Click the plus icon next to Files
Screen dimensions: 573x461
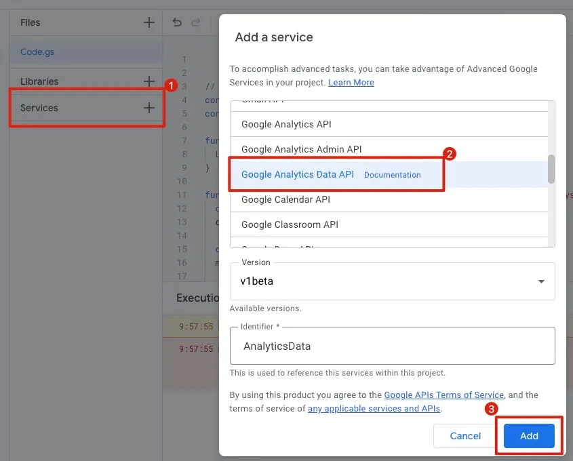click(149, 22)
